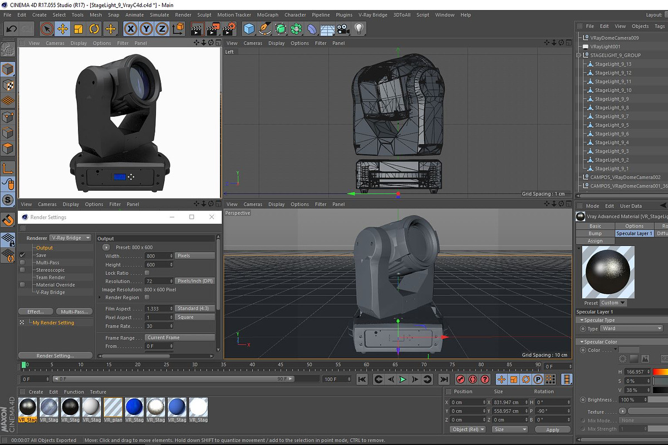Open the spline Pen tool
This screenshot has width=668, height=445.
(265, 29)
